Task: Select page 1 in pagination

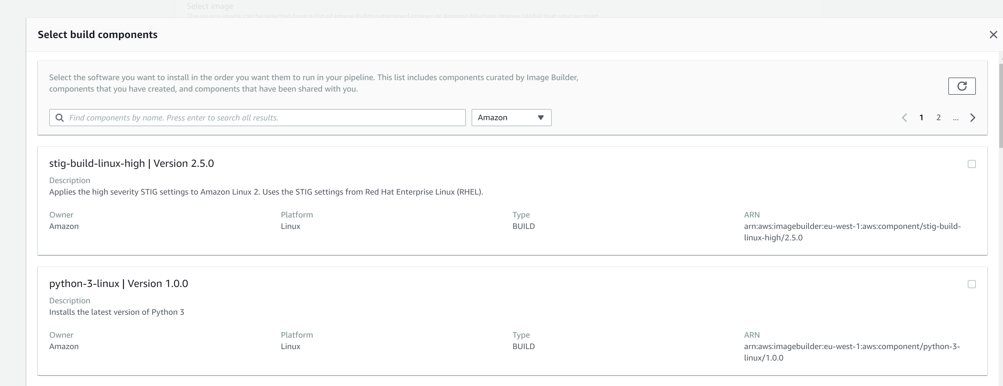Action: click(x=921, y=118)
